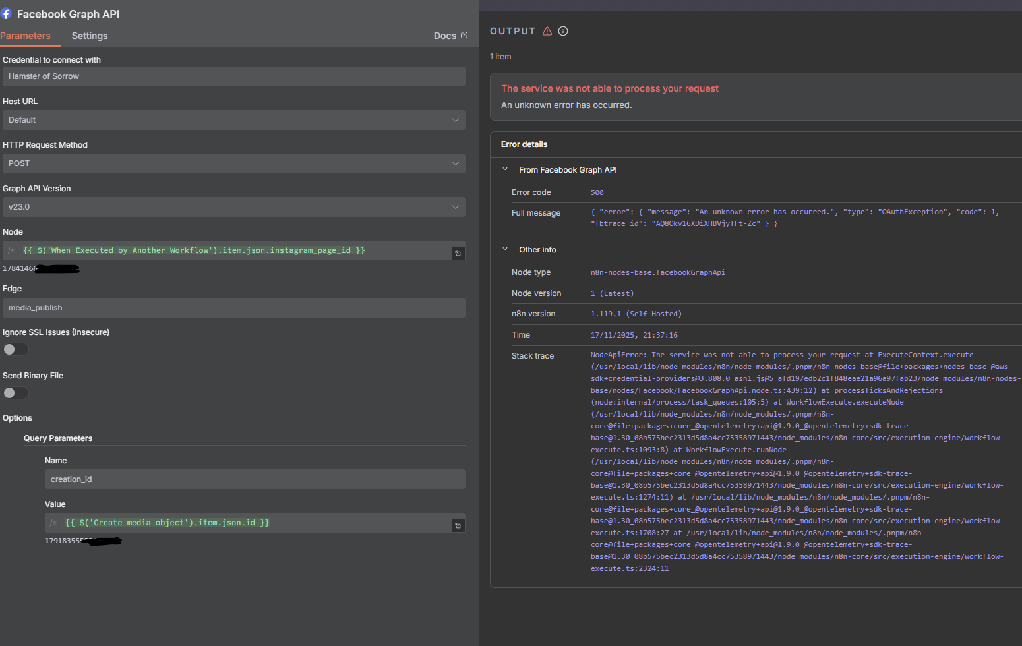Turn on Send Binary File toggle
Viewport: 1022px width, 646px height.
[16, 393]
